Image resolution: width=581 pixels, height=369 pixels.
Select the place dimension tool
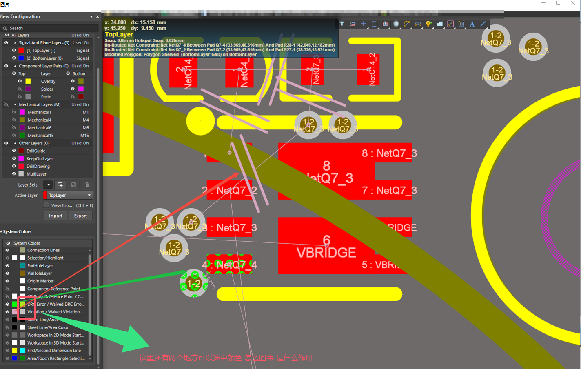pyautogui.click(x=461, y=24)
